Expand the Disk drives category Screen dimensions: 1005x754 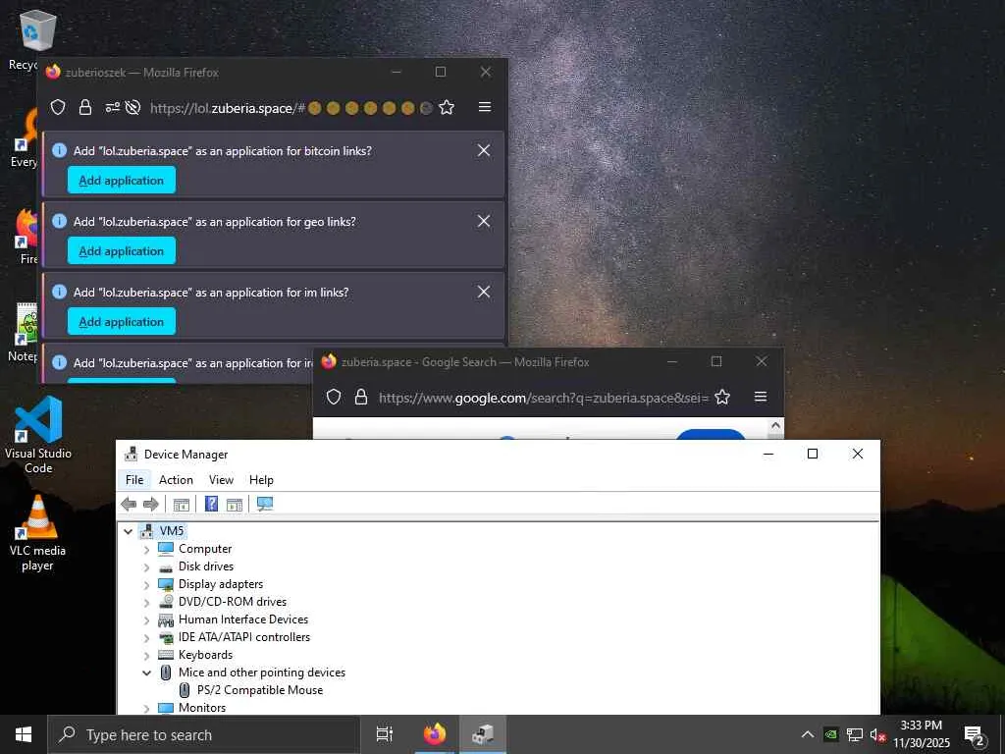(146, 567)
